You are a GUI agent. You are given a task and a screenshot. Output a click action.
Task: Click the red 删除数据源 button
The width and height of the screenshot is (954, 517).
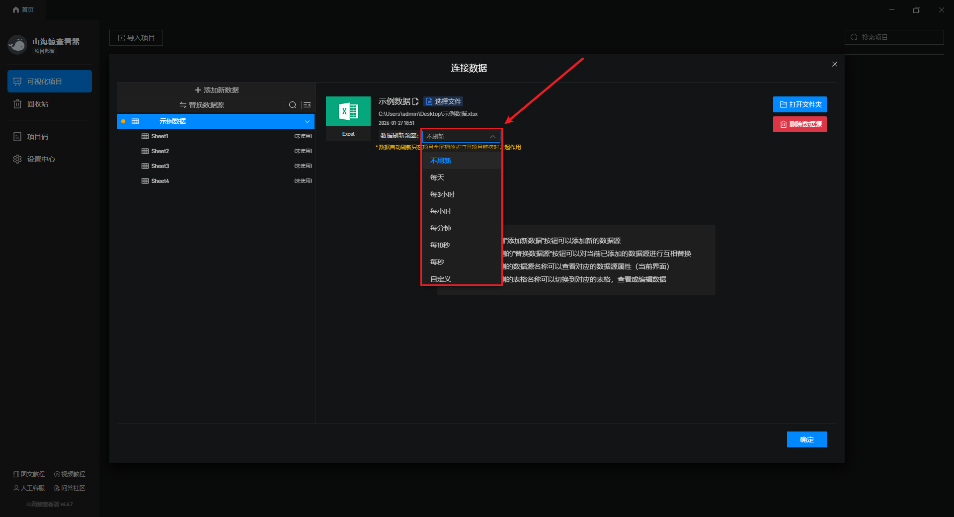799,124
